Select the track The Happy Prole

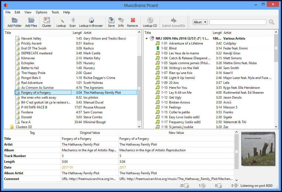[33, 73]
